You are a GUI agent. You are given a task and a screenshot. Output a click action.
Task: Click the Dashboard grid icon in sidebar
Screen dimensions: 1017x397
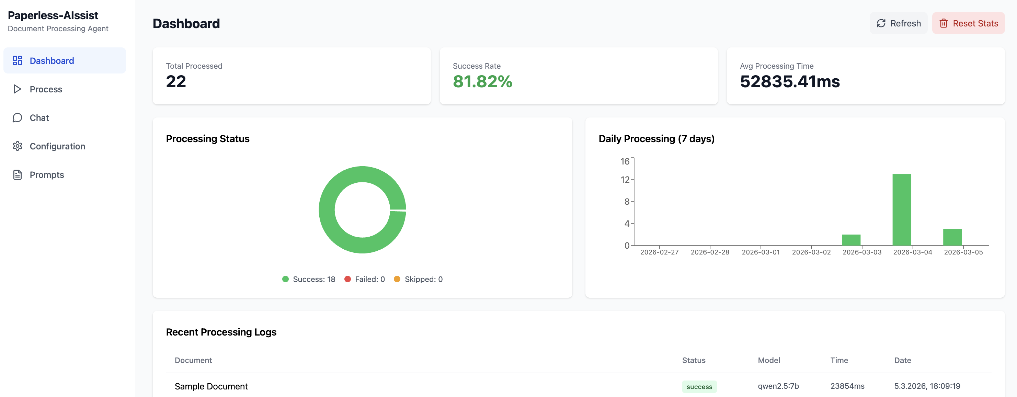[18, 60]
